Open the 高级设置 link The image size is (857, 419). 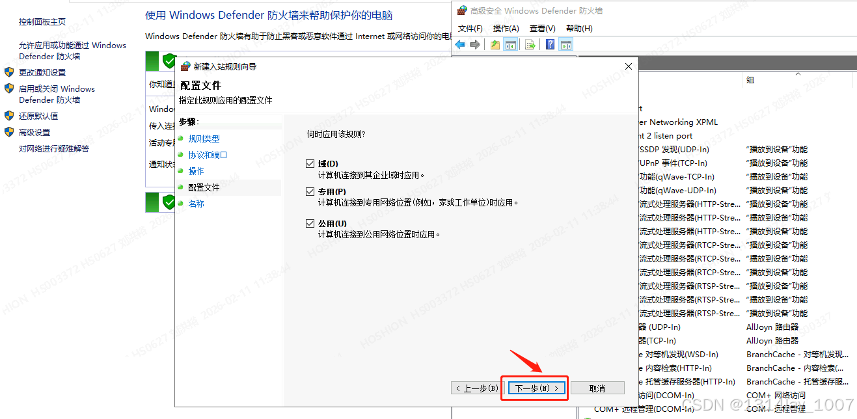(x=34, y=132)
